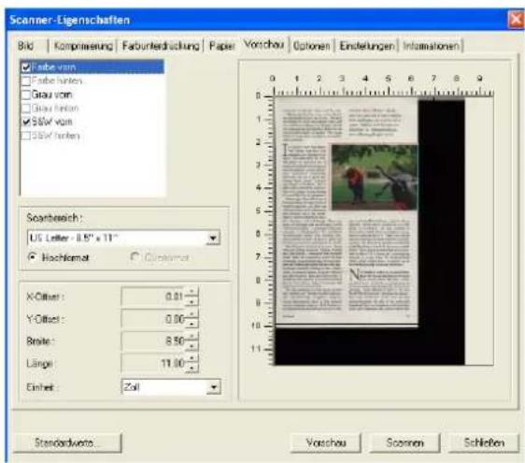The image size is (525, 463).
Task: Open the Farbunterdrückung tab
Action: pos(160,46)
